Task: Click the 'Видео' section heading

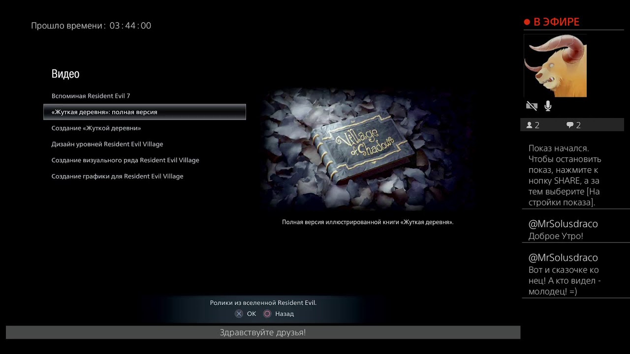Action: click(65, 74)
